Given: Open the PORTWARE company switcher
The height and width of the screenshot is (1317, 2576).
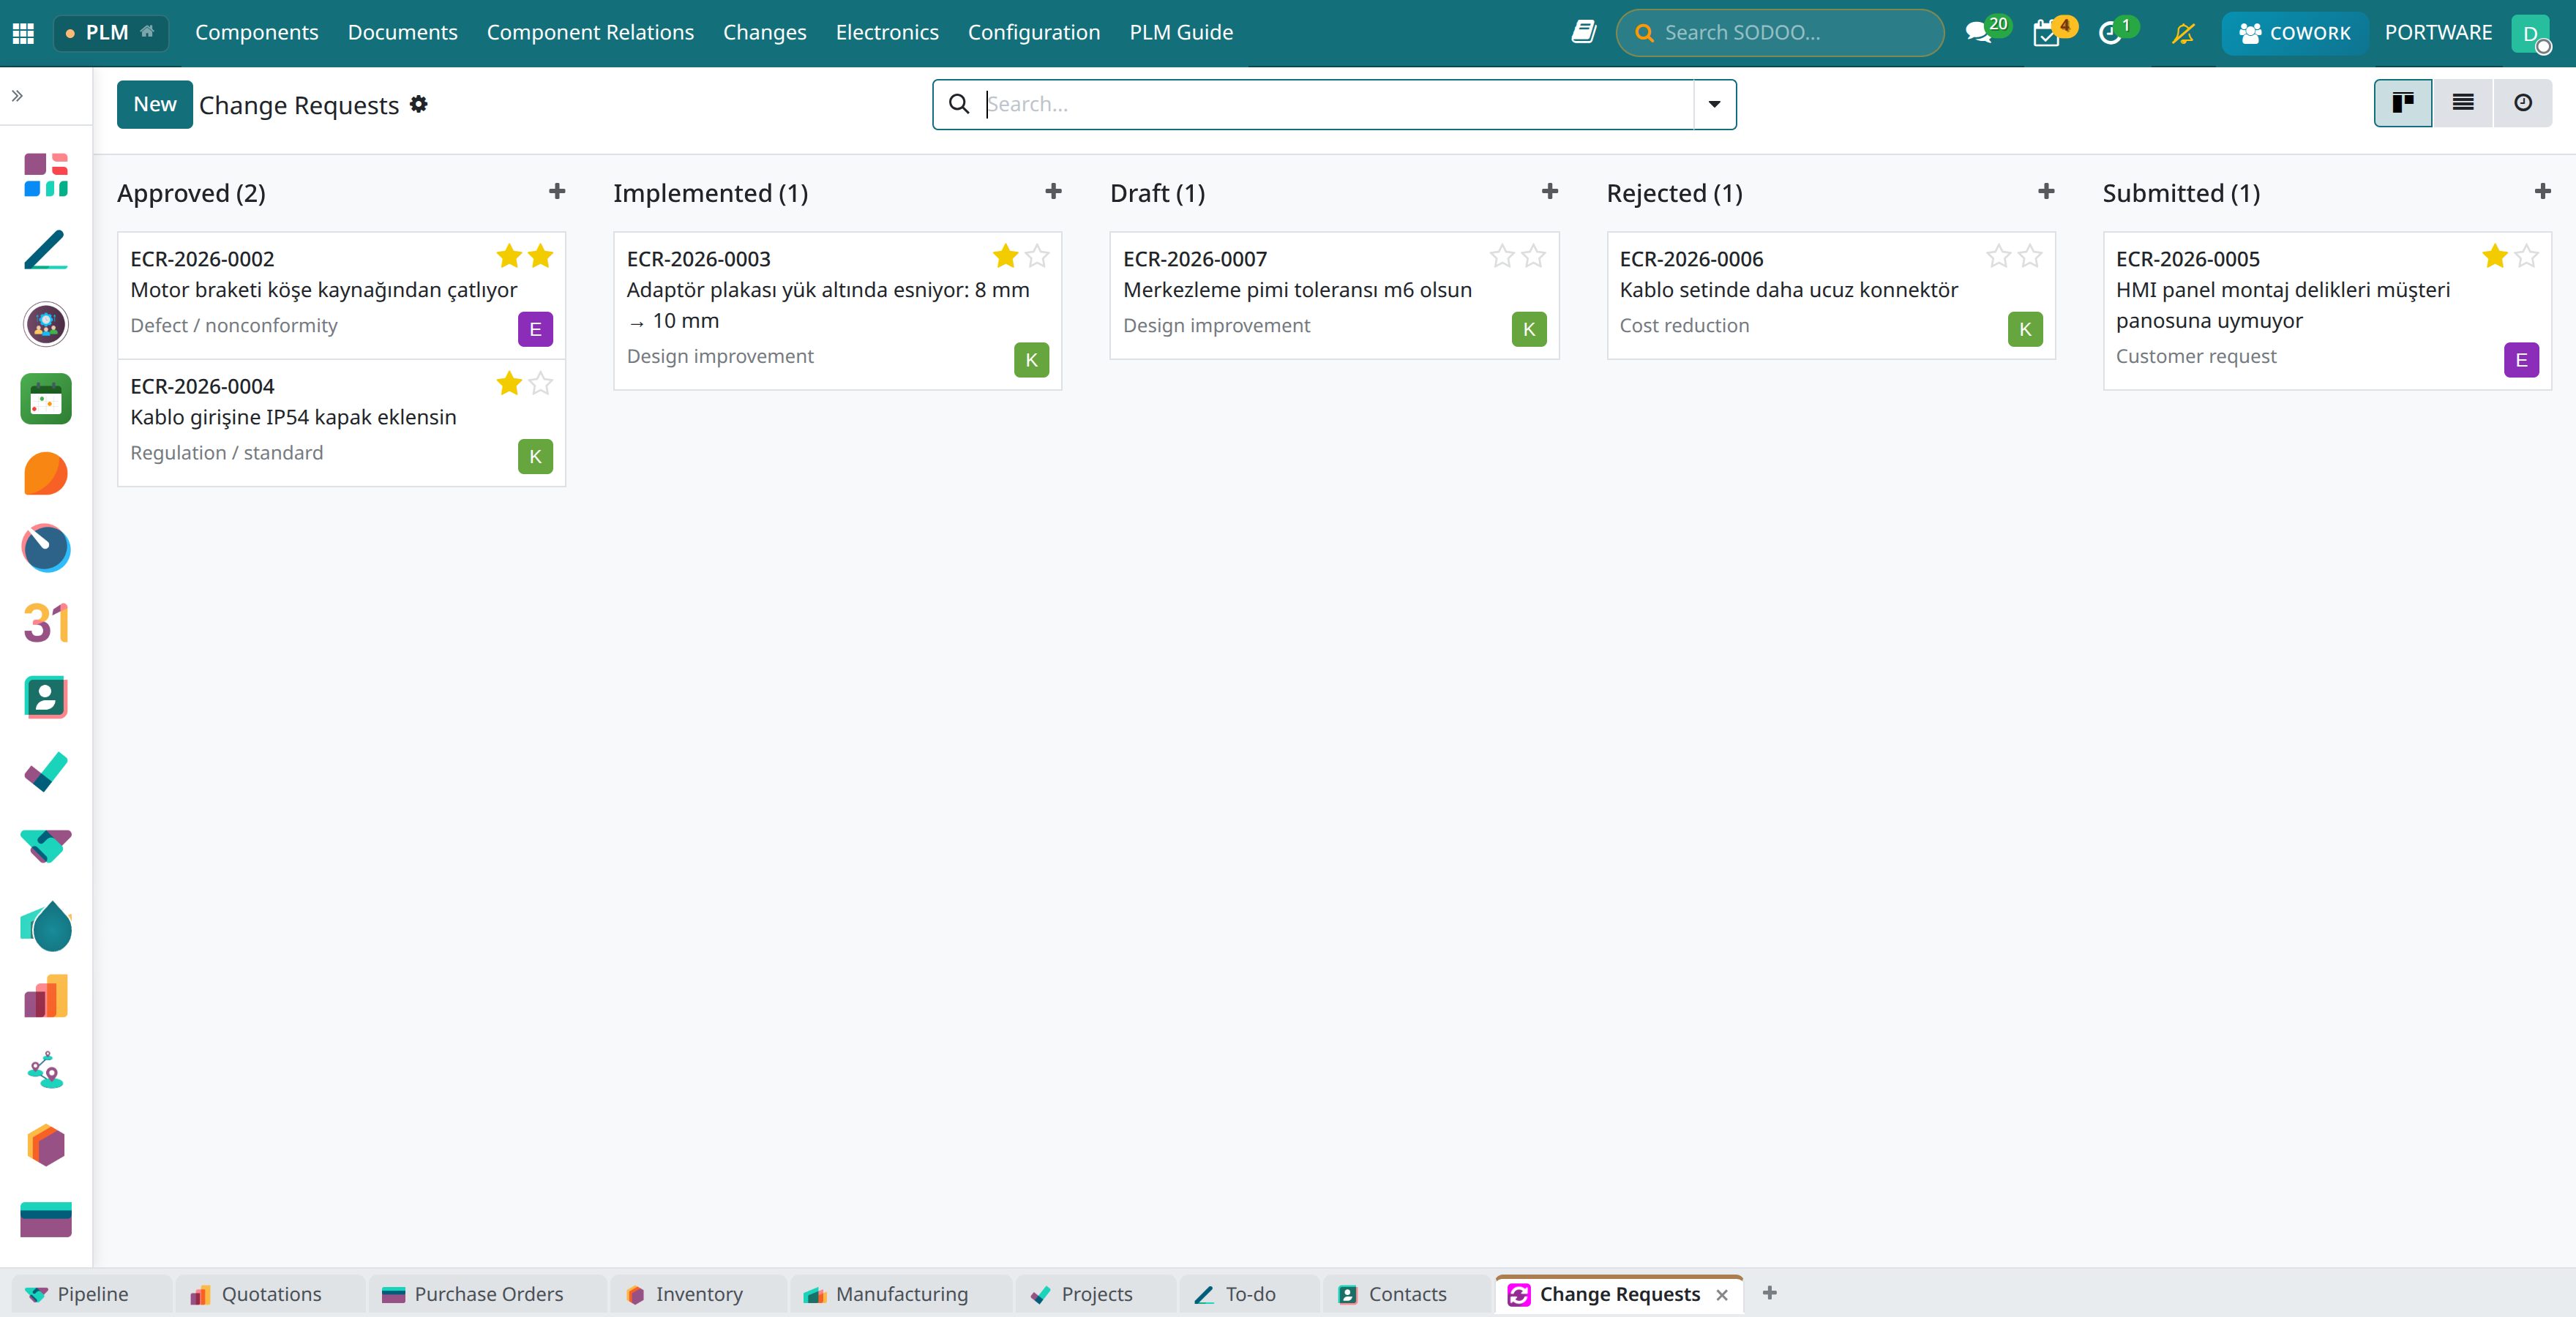Looking at the screenshot, I should (2437, 32).
